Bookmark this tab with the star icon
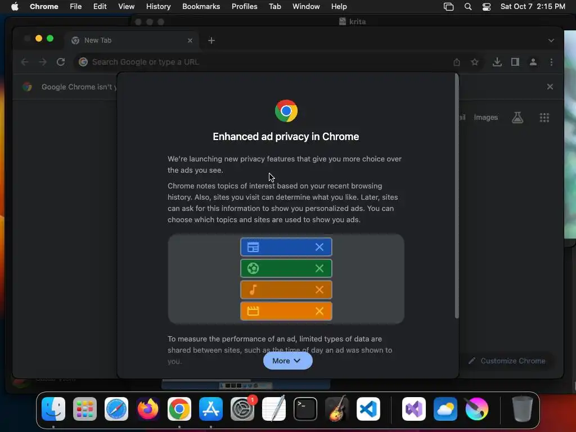This screenshot has height=432, width=576. (x=475, y=62)
